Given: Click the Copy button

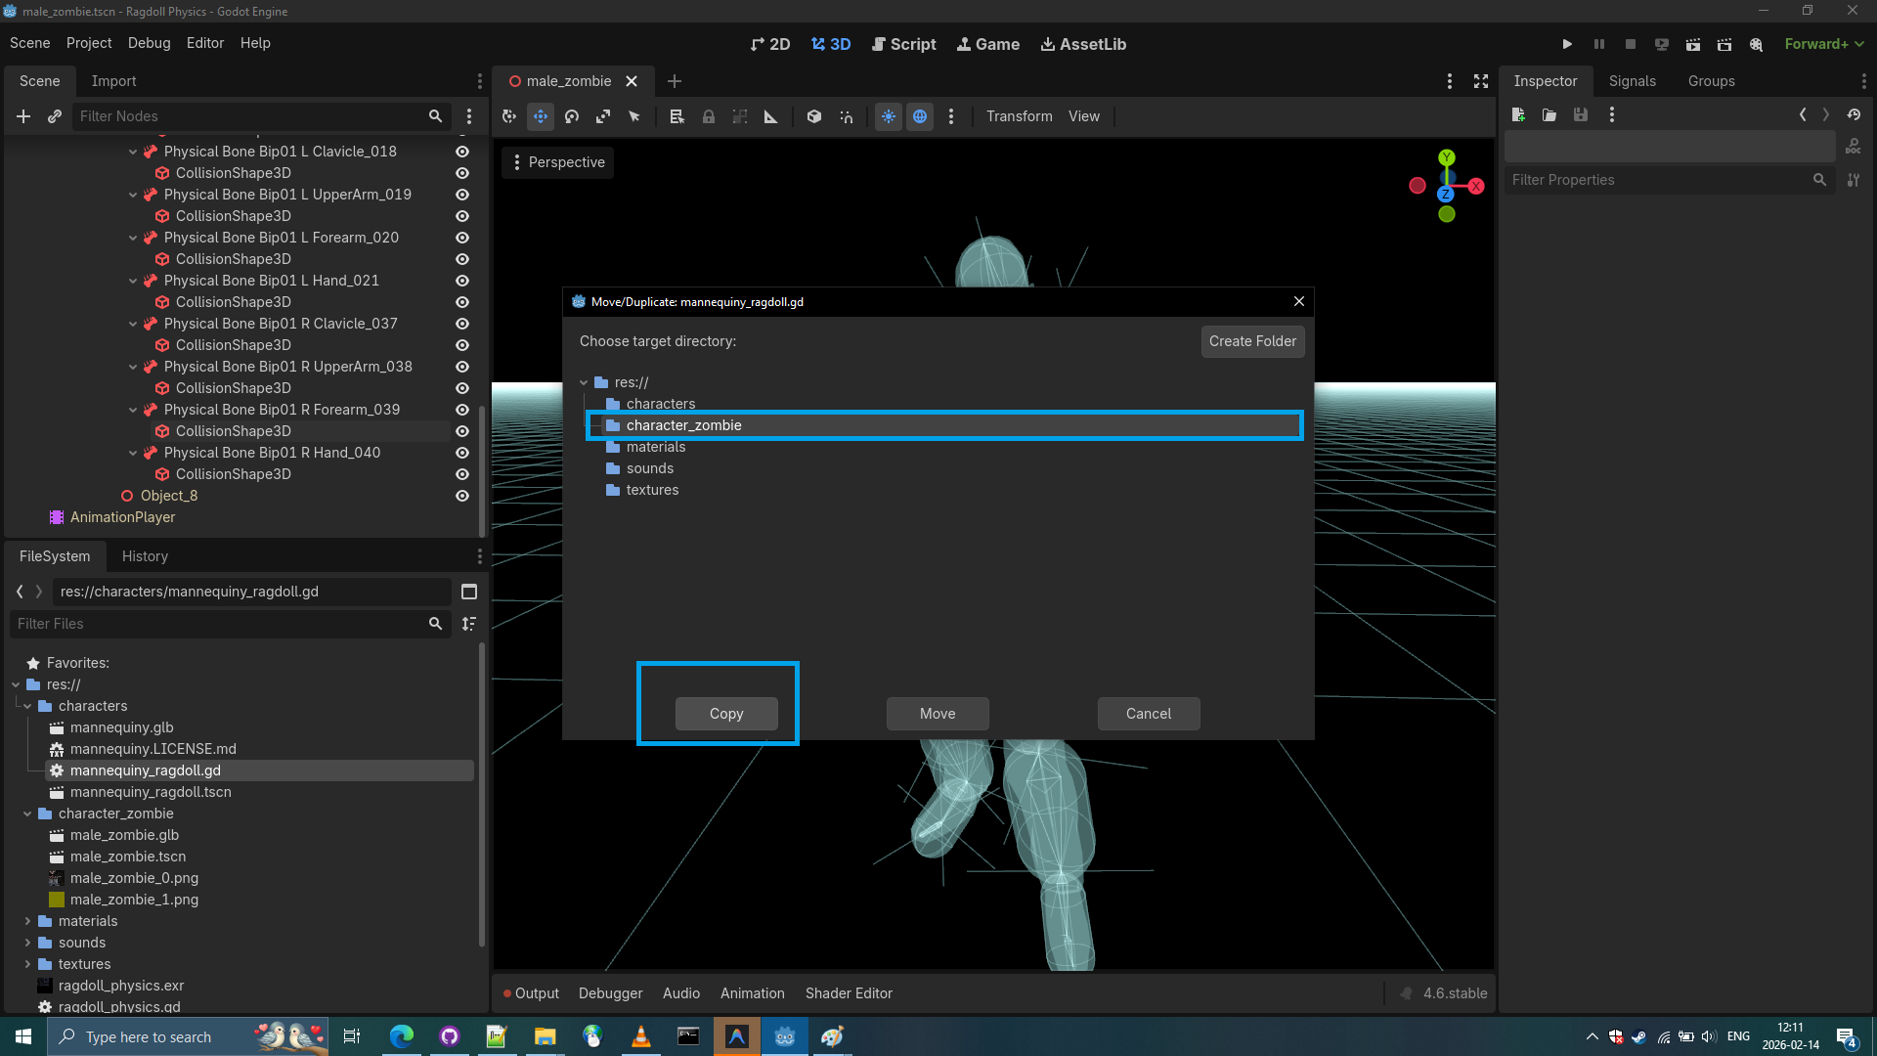Looking at the screenshot, I should click(726, 714).
